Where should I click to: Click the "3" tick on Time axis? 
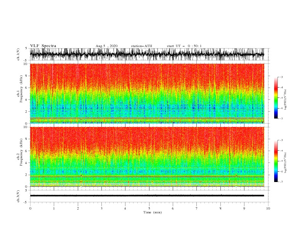[101, 208]
